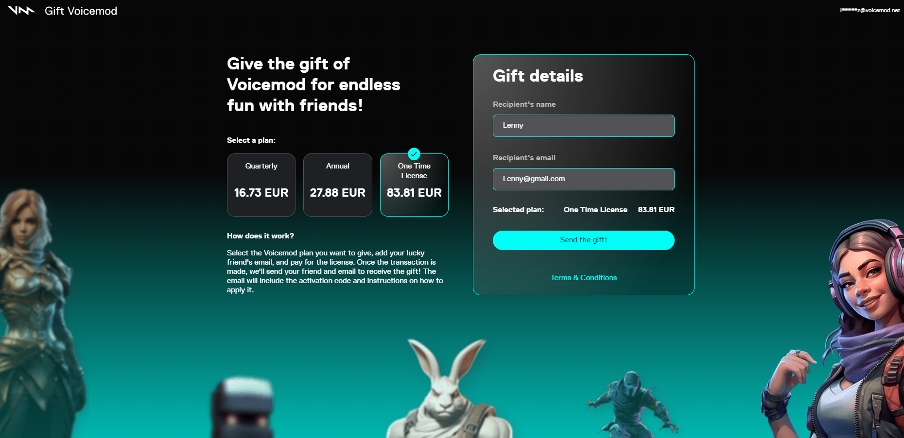The width and height of the screenshot is (904, 438).
Task: Click the Gift details heading
Action: 538,76
